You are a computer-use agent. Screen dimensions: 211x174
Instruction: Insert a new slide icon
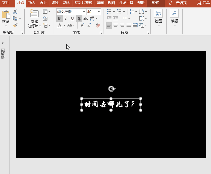point(34,13)
